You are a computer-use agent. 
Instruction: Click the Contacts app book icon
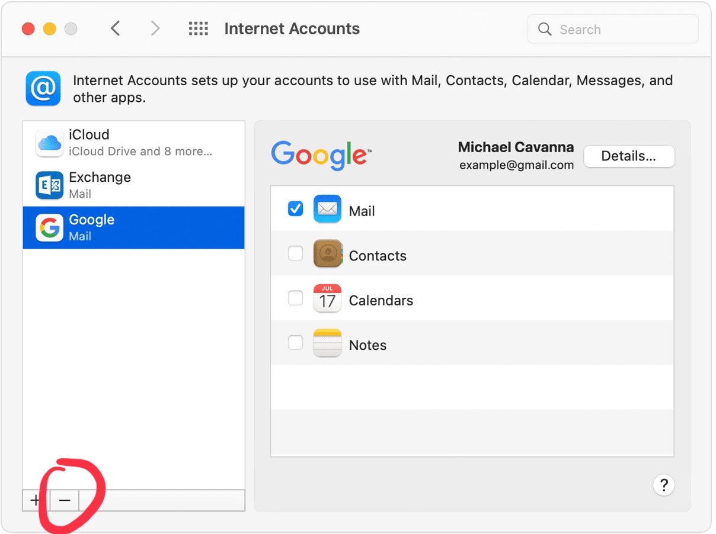click(327, 254)
